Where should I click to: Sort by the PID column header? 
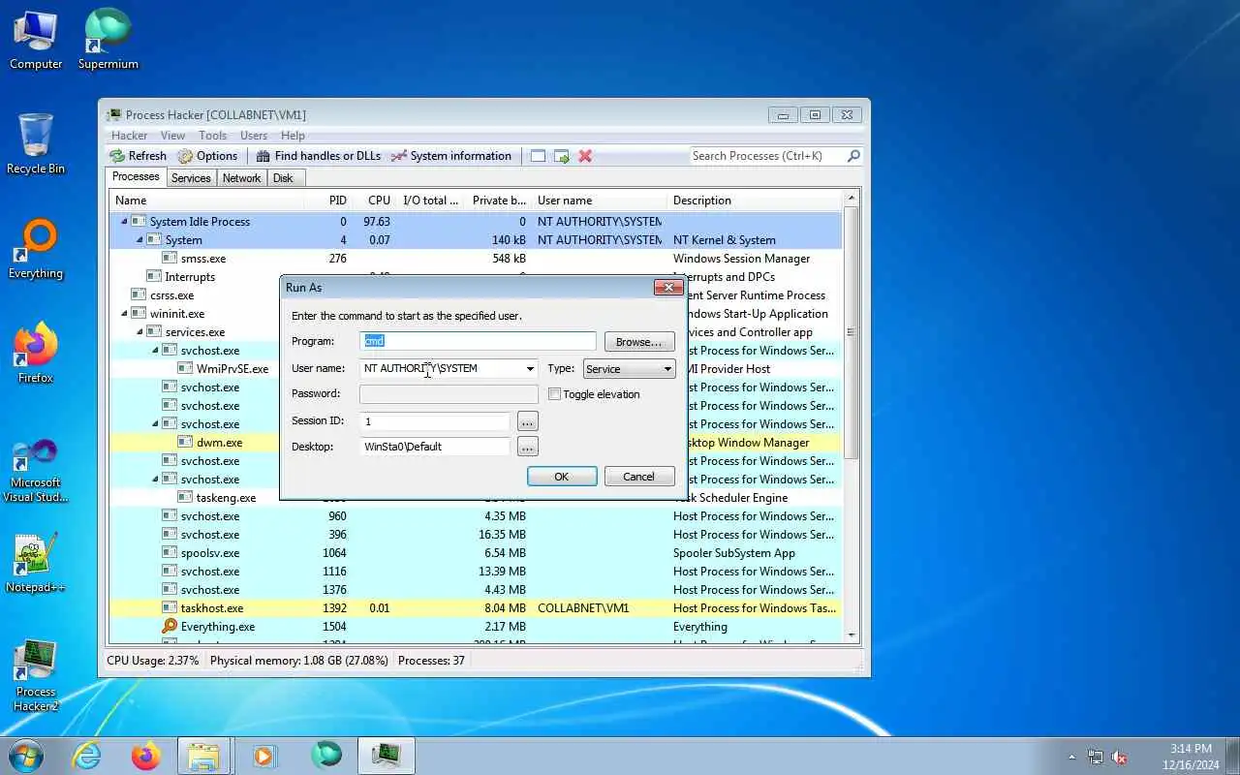(x=328, y=201)
